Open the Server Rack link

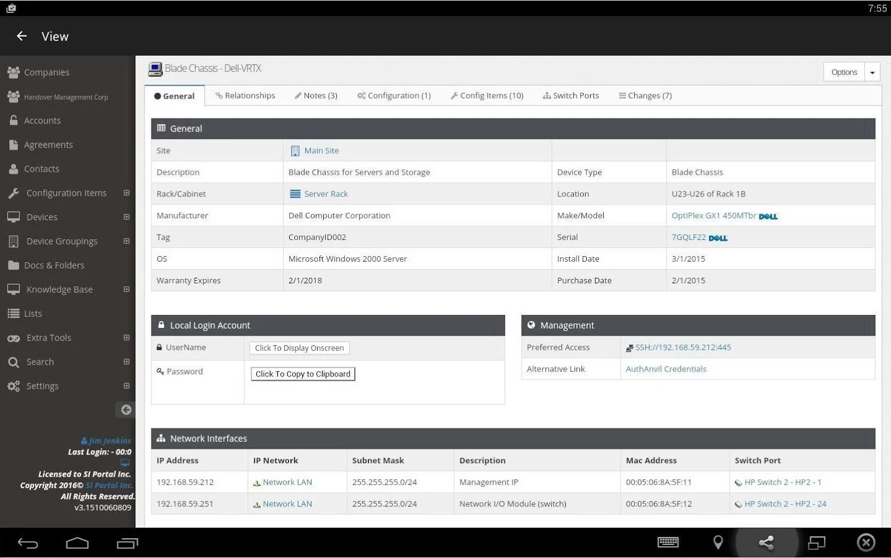tap(326, 194)
